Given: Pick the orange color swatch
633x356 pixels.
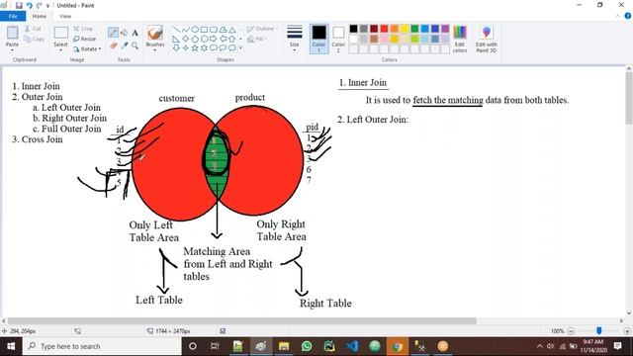Looking at the screenshot, I should pyautogui.click(x=394, y=29).
